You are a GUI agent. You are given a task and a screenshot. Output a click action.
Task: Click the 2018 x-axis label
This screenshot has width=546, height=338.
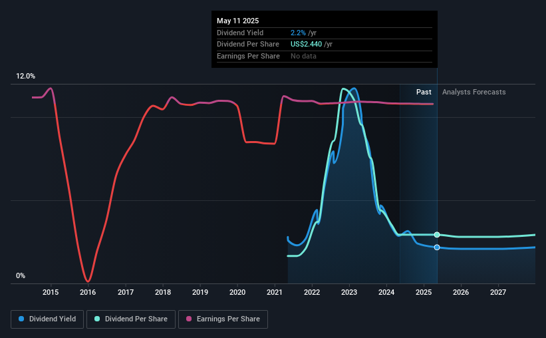(163, 292)
